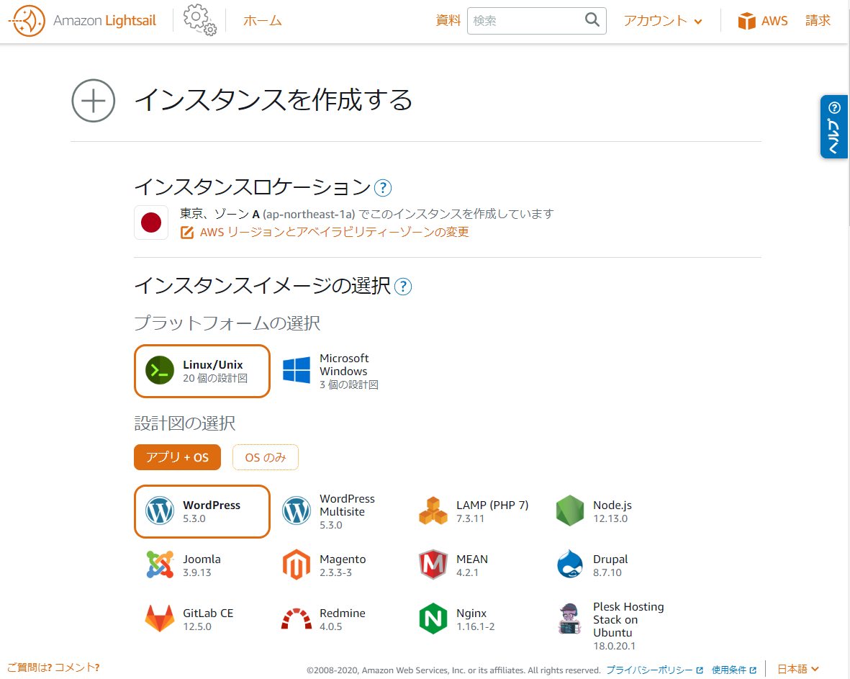The height and width of the screenshot is (679, 850).
Task: Select the GitLab CE 12.5.0 blueprint
Action: 202,619
